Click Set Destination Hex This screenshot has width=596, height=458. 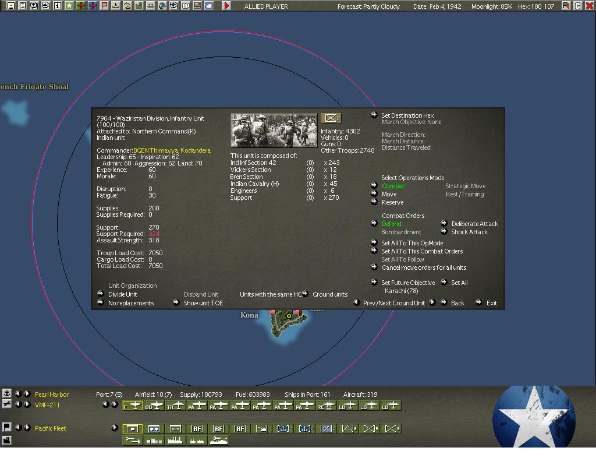(407, 115)
